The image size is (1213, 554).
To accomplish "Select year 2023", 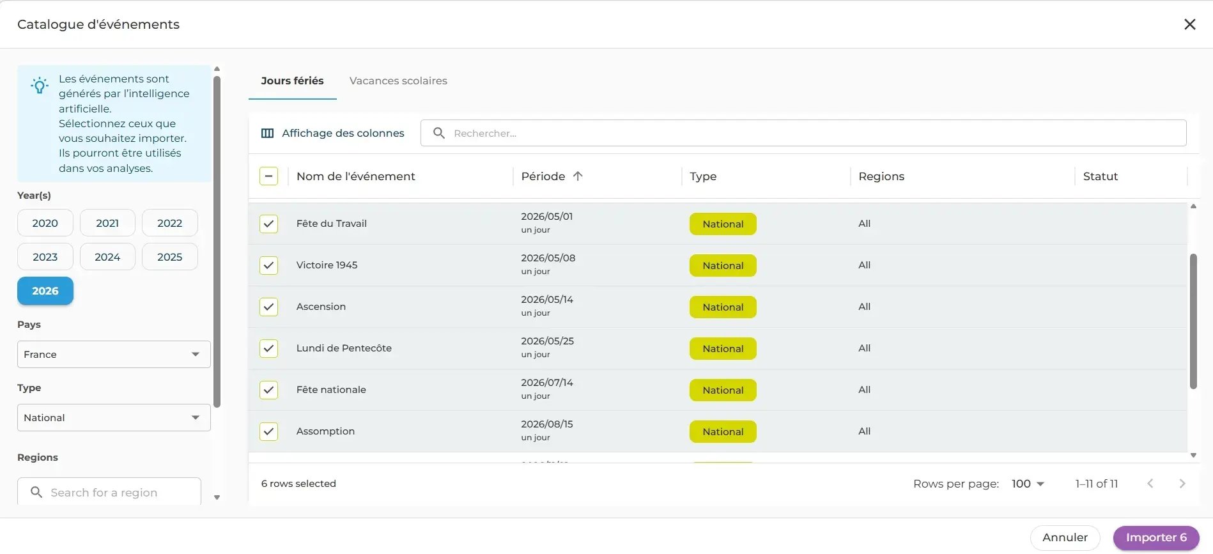I will point(45,257).
